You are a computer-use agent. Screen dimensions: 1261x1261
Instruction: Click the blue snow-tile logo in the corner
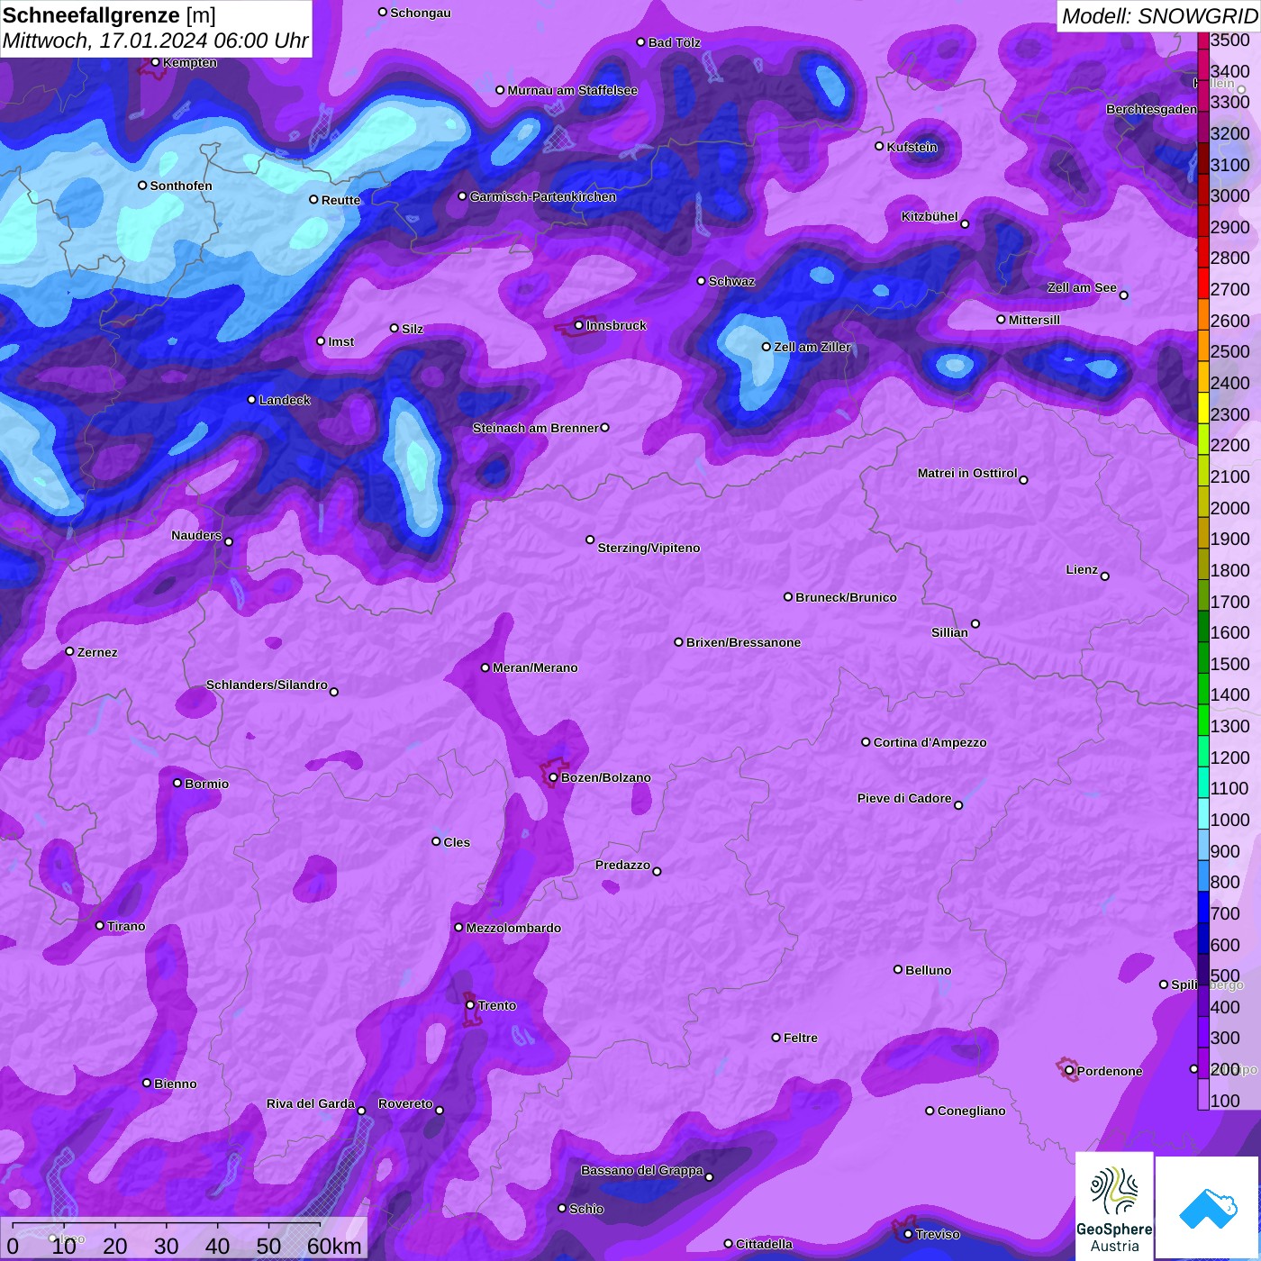point(1208,1209)
